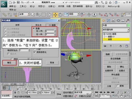Click the Rectangular Selection Region icon

pyautogui.click(x=44, y=15)
